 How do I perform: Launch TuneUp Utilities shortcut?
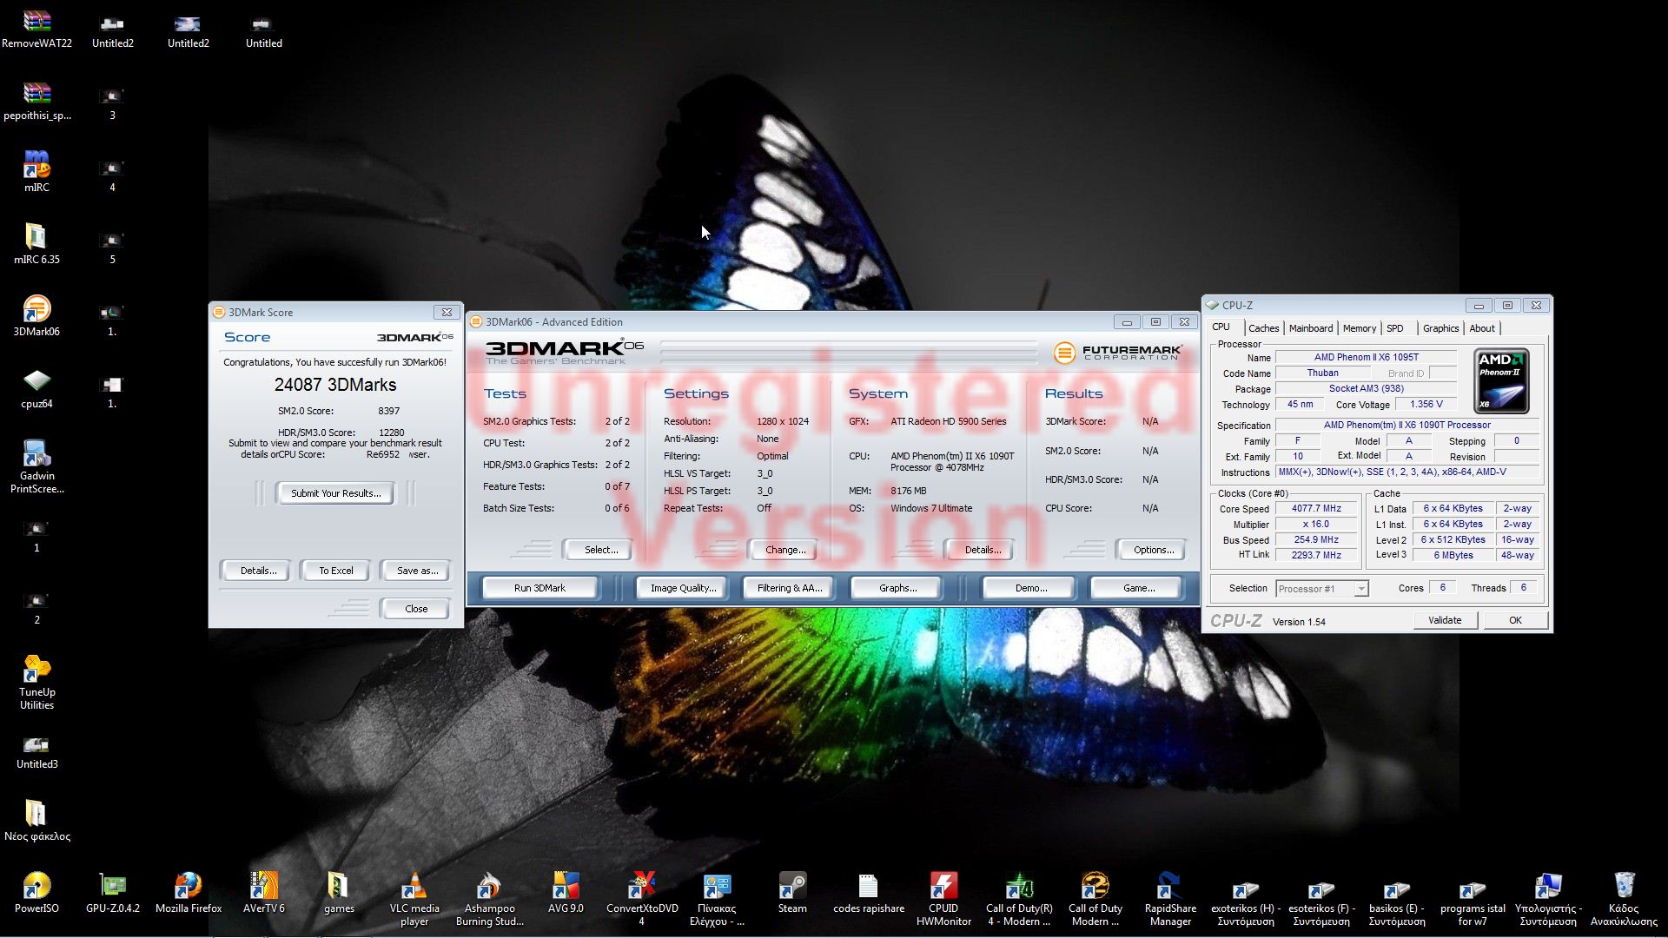36,684
